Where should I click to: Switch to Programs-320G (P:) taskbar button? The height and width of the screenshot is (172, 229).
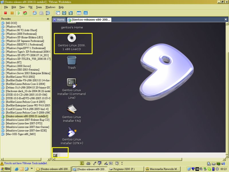(126, 169)
